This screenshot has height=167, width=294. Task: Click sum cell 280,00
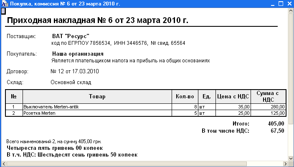click(x=268, y=107)
